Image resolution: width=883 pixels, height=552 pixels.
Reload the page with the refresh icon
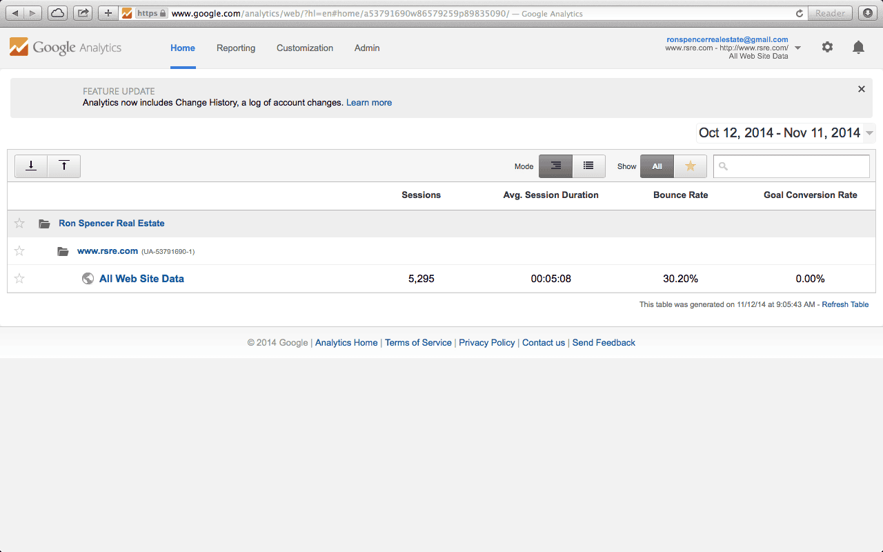click(x=800, y=13)
